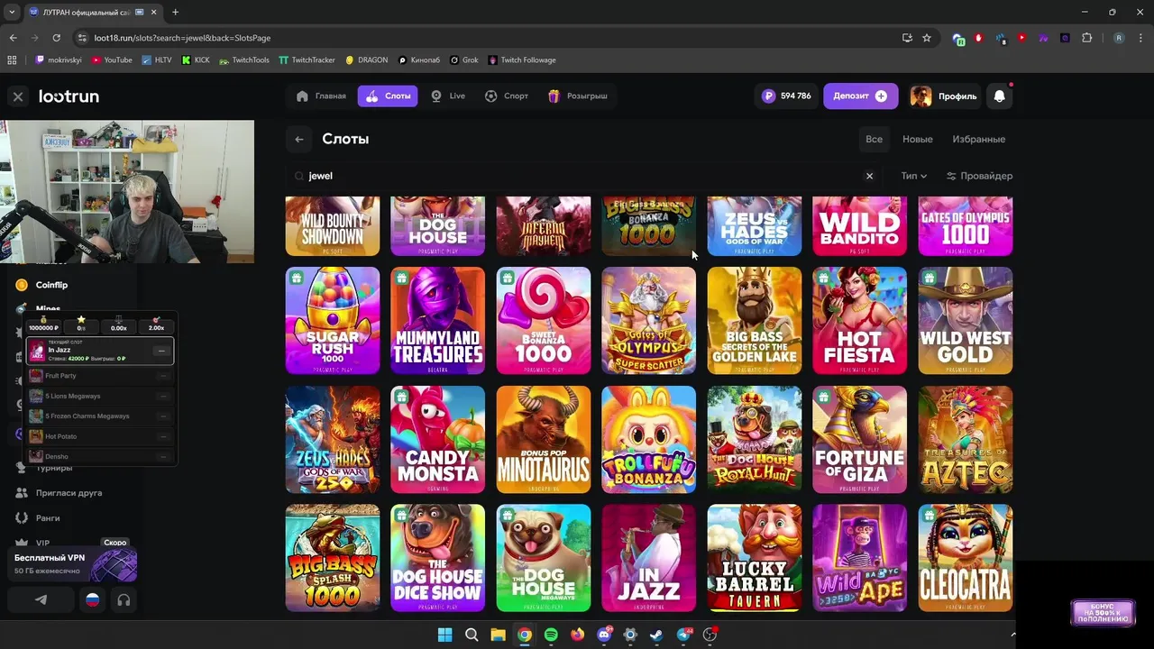
Task: Change language via Russian flag icon
Action: [92, 599]
